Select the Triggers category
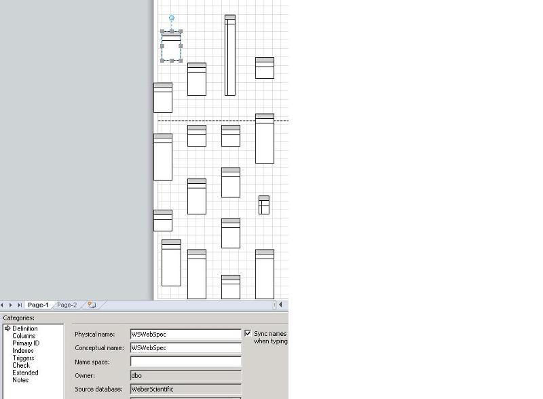 [23, 358]
